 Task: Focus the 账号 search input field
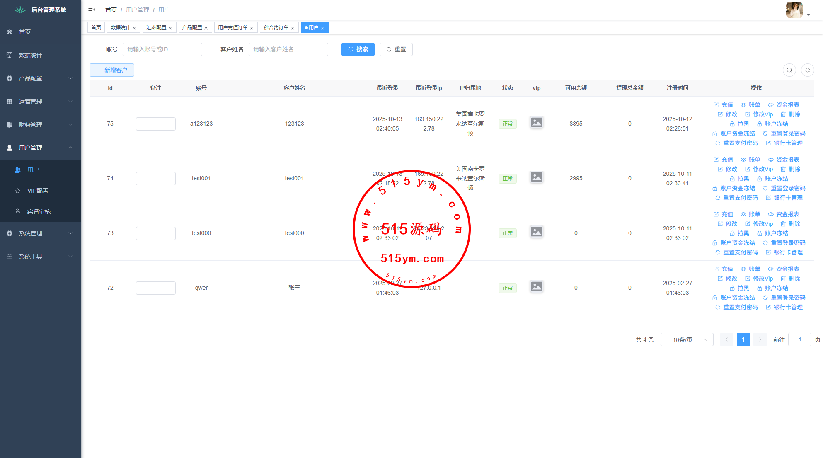pos(162,49)
